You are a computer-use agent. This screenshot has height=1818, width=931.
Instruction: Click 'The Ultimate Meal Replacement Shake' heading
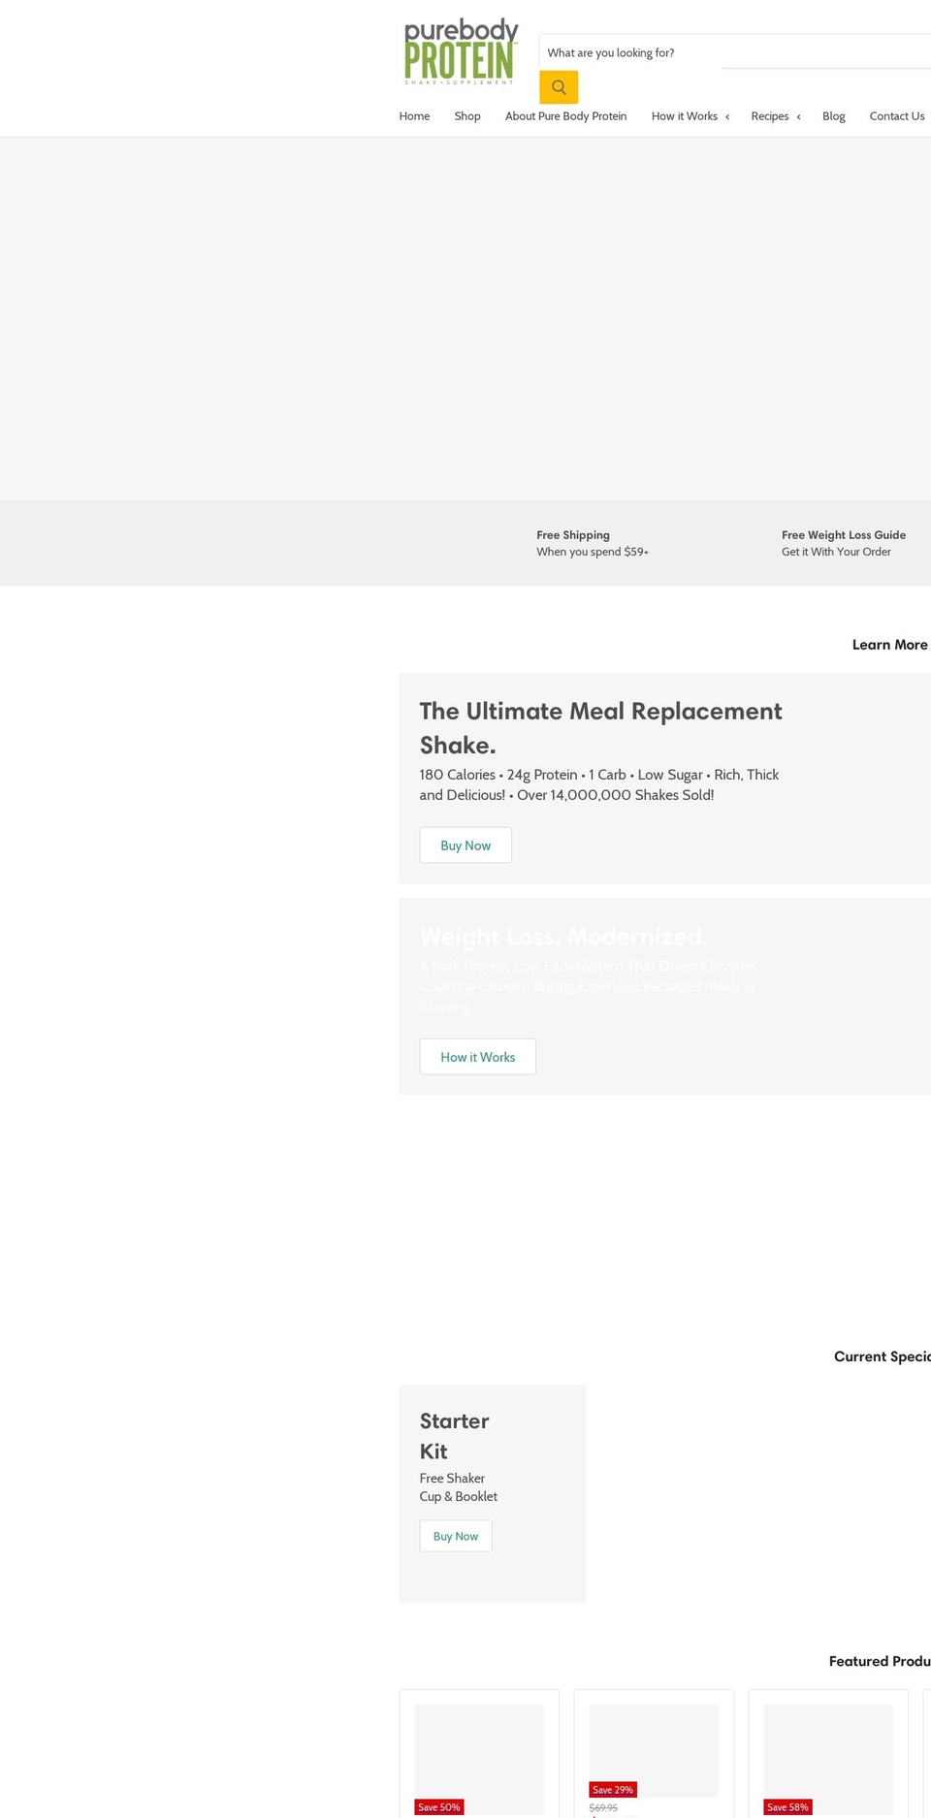point(600,728)
